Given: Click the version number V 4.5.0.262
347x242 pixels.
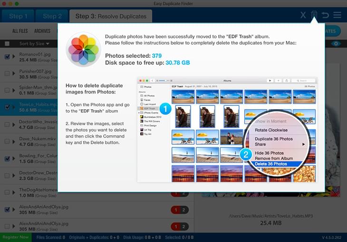Looking at the screenshot, I should [331, 238].
